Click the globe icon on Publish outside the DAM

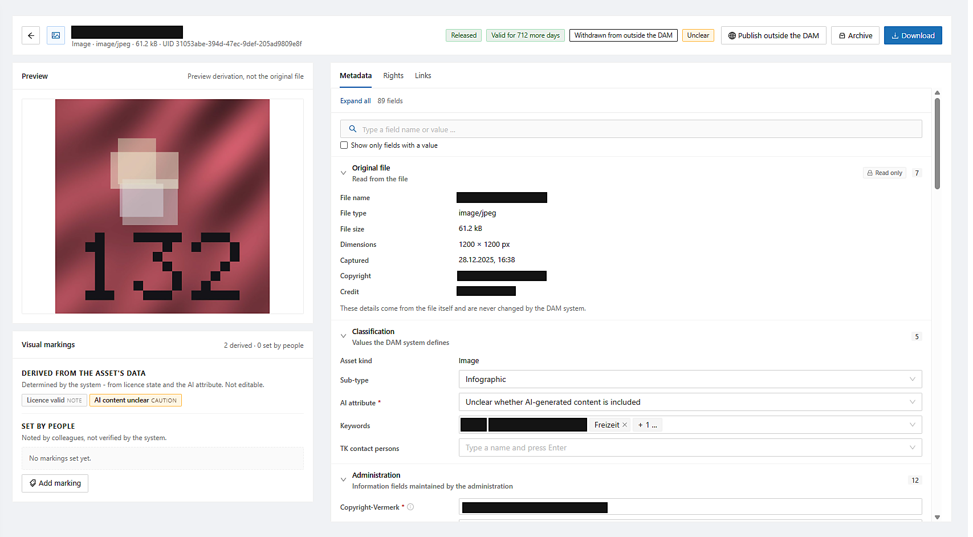click(732, 35)
